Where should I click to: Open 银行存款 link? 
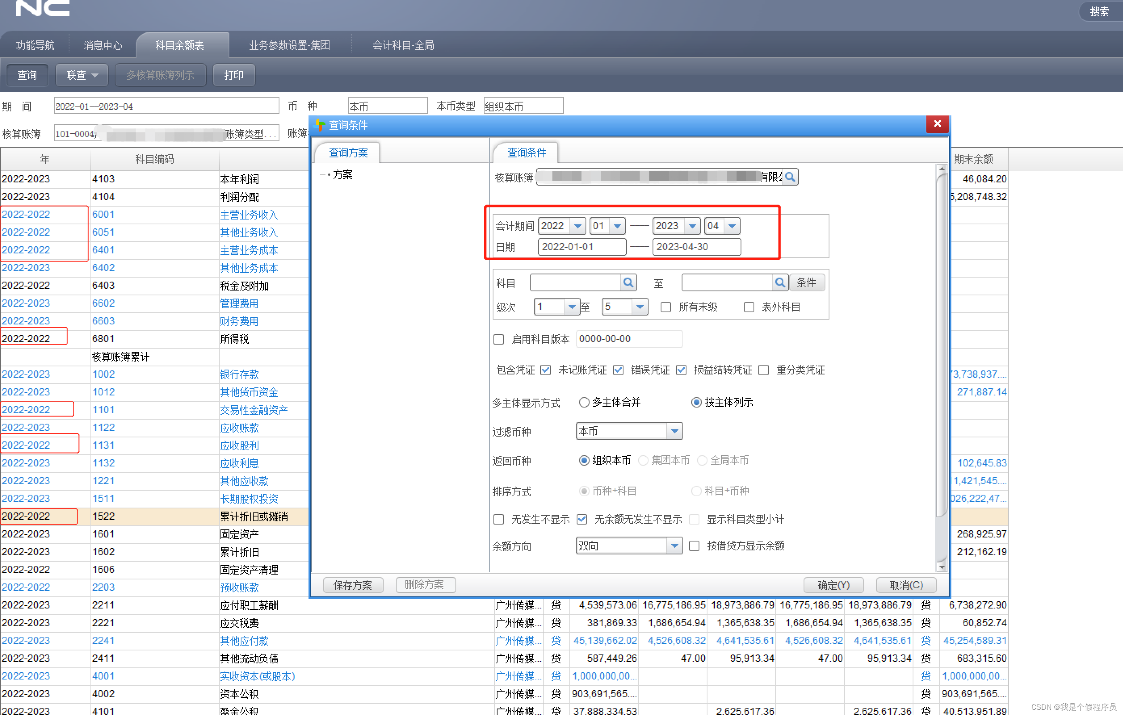coord(239,374)
